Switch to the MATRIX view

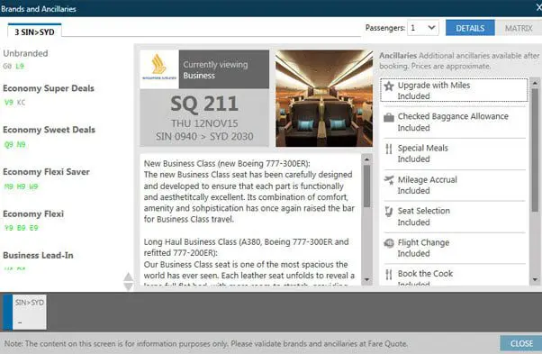click(x=519, y=28)
